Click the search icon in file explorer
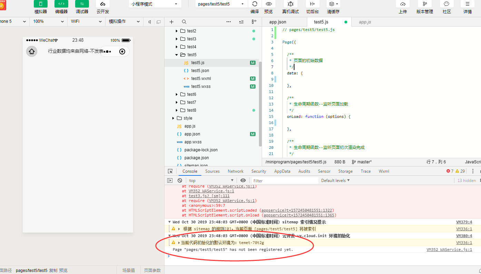 pyautogui.click(x=184, y=22)
